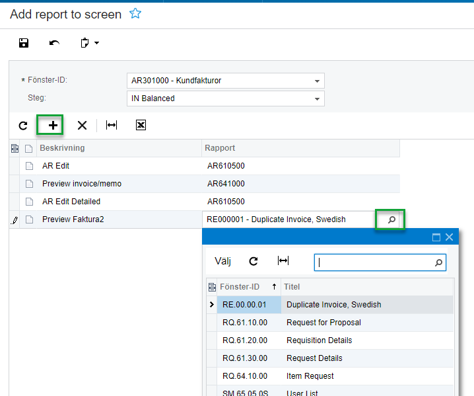This screenshot has width=474, height=396.
Task: Sort by Rapport column header
Action: [301, 148]
